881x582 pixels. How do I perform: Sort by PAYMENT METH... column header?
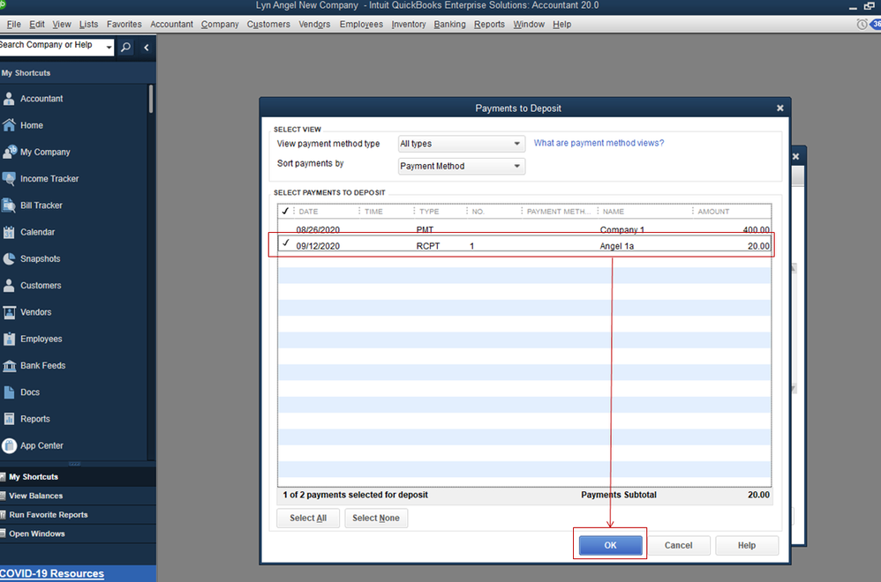558,212
